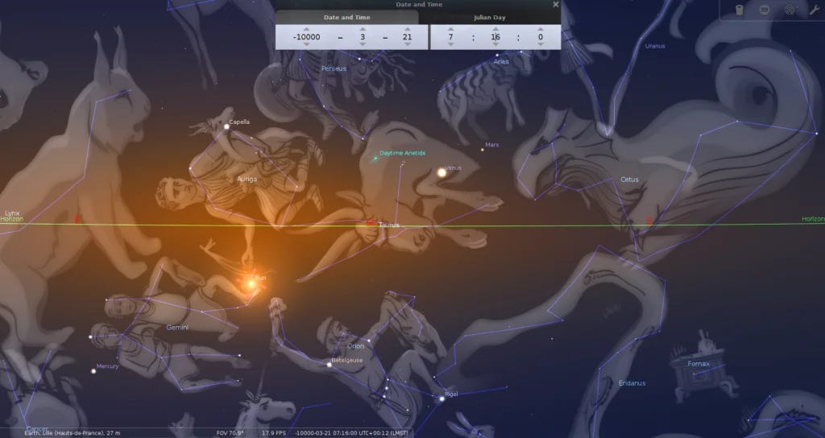Increase the seconds with the up arrow
This screenshot has width=825, height=438.
541,30
